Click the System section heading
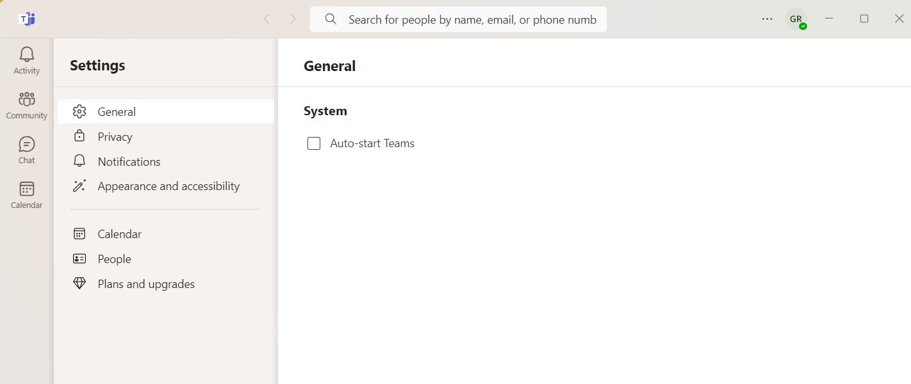Image resolution: width=911 pixels, height=384 pixels. coord(325,111)
